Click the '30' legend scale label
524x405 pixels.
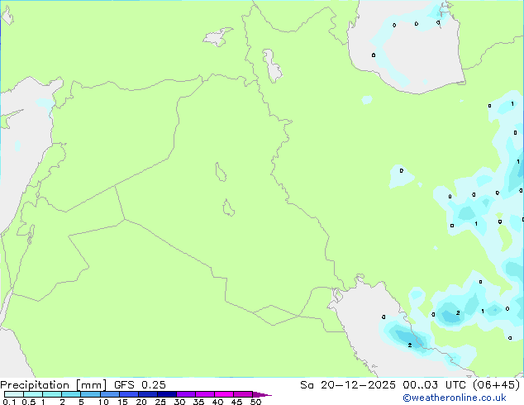[x=179, y=402]
